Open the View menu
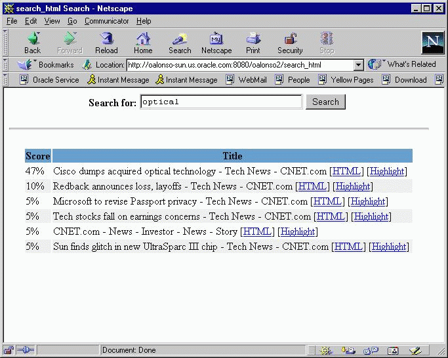Viewport: 448px width, 358px height. click(x=52, y=21)
